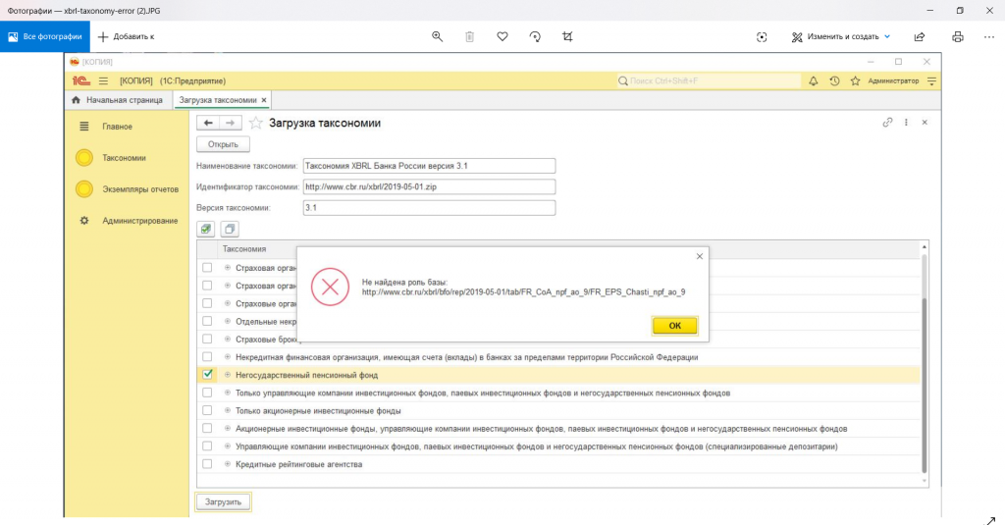This screenshot has height=525, width=1005.
Task: Open the form's vertical dots menu
Action: pyautogui.click(x=906, y=122)
